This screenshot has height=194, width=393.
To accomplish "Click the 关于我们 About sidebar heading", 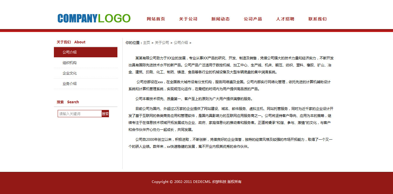I will click(x=71, y=42).
